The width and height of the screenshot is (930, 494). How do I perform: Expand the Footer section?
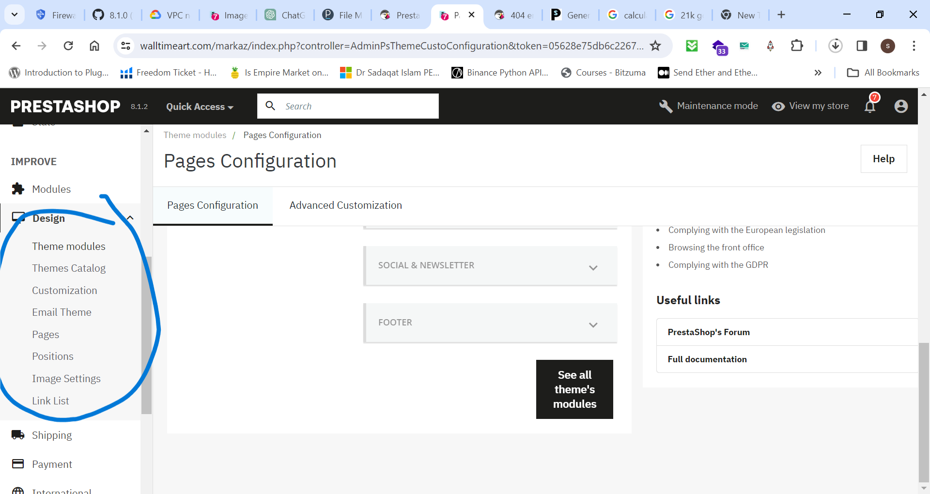coord(490,323)
